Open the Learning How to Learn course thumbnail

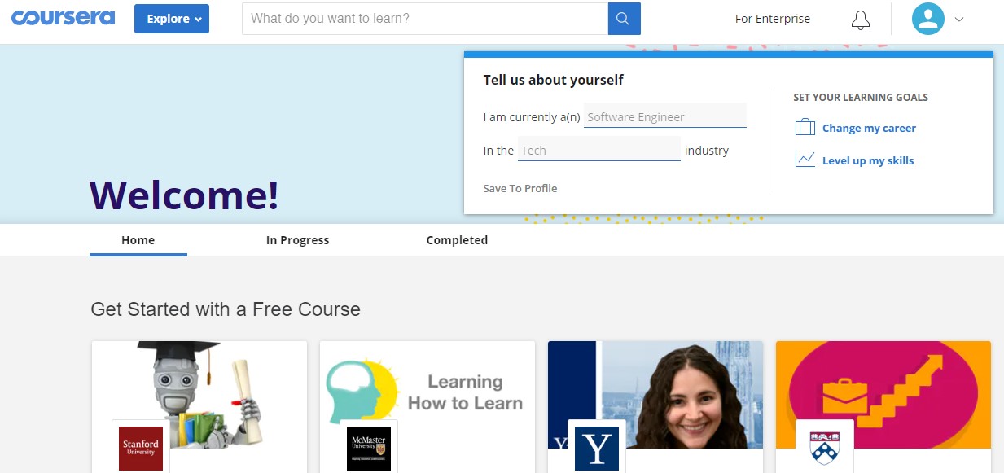click(427, 395)
